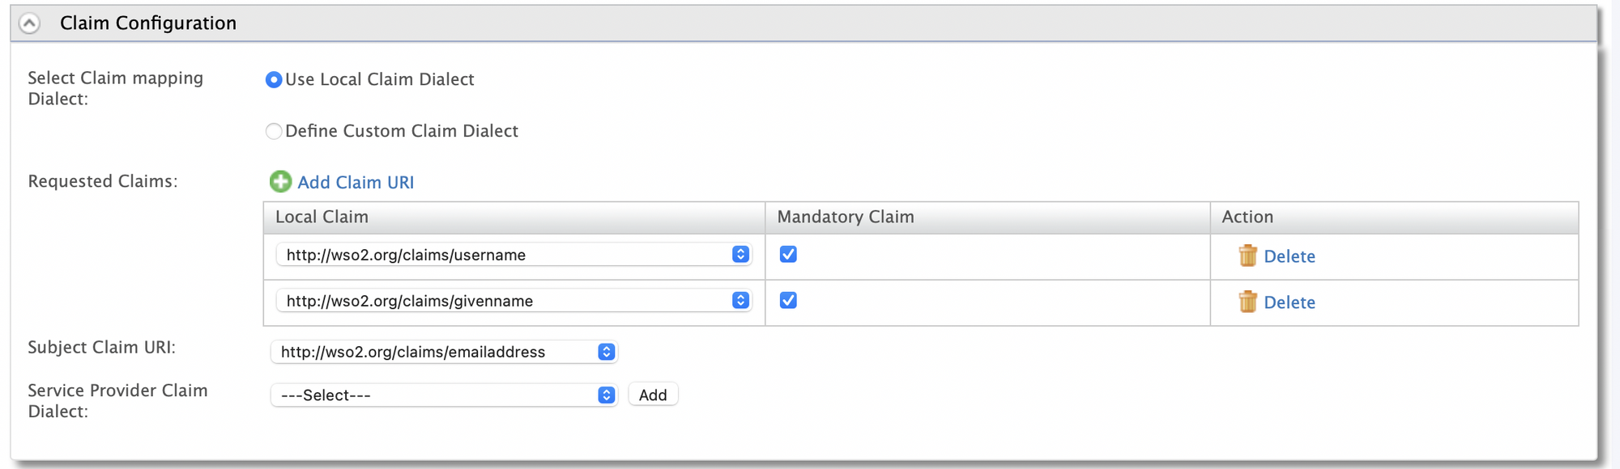Click Delete link for givenname claim
The width and height of the screenshot is (1620, 469).
[1290, 302]
